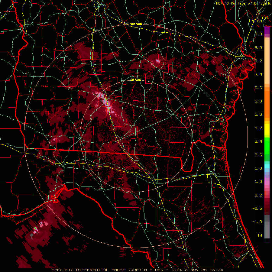Pick the bright orange band of the color scale

coord(267,105)
